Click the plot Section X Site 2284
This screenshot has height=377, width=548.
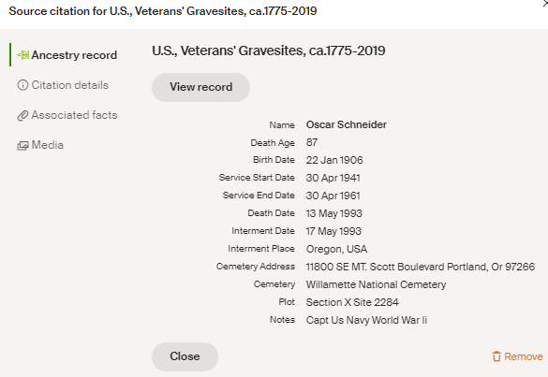pyautogui.click(x=352, y=302)
